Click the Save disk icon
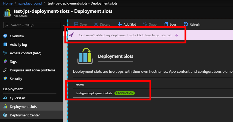The image size is (234, 122). point(76,25)
